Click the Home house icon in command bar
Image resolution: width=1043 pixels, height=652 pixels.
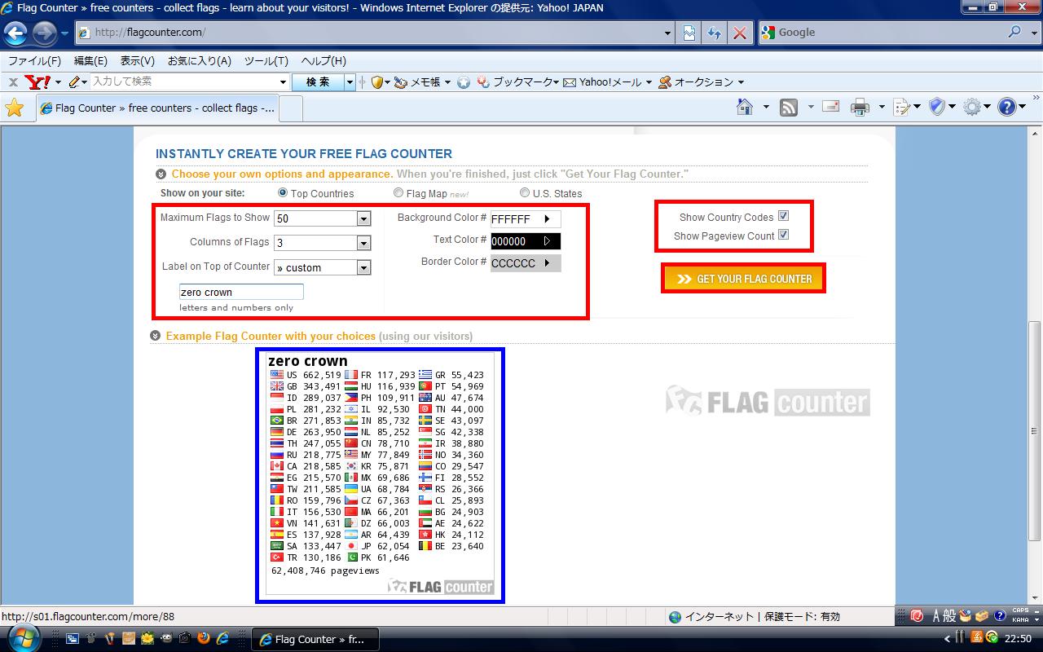point(745,107)
